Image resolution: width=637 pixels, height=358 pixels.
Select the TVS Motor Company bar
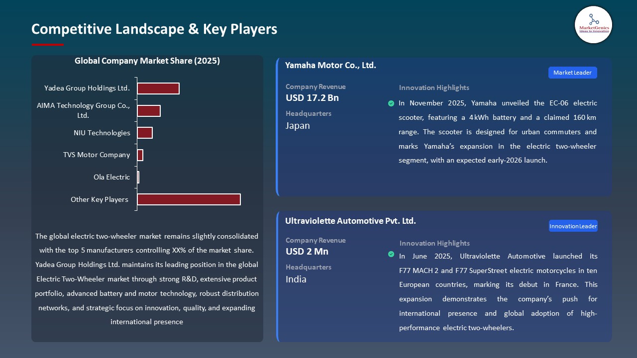click(140, 155)
